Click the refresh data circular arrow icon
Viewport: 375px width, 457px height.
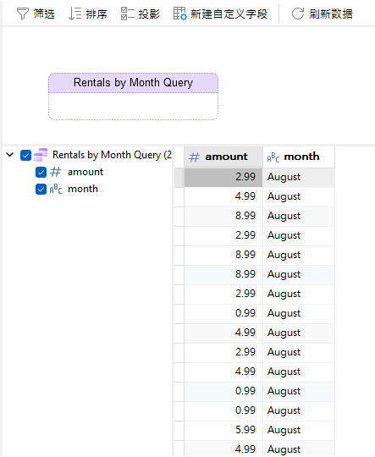click(x=298, y=14)
